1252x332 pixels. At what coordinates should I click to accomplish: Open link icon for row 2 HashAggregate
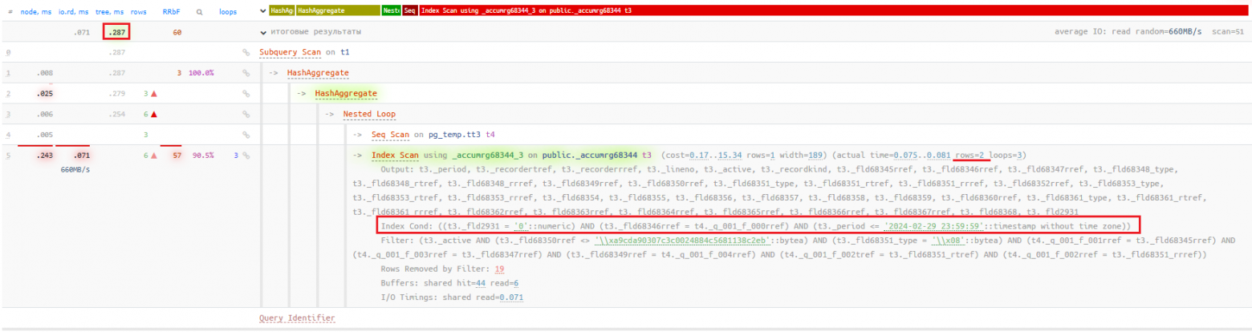click(x=246, y=94)
